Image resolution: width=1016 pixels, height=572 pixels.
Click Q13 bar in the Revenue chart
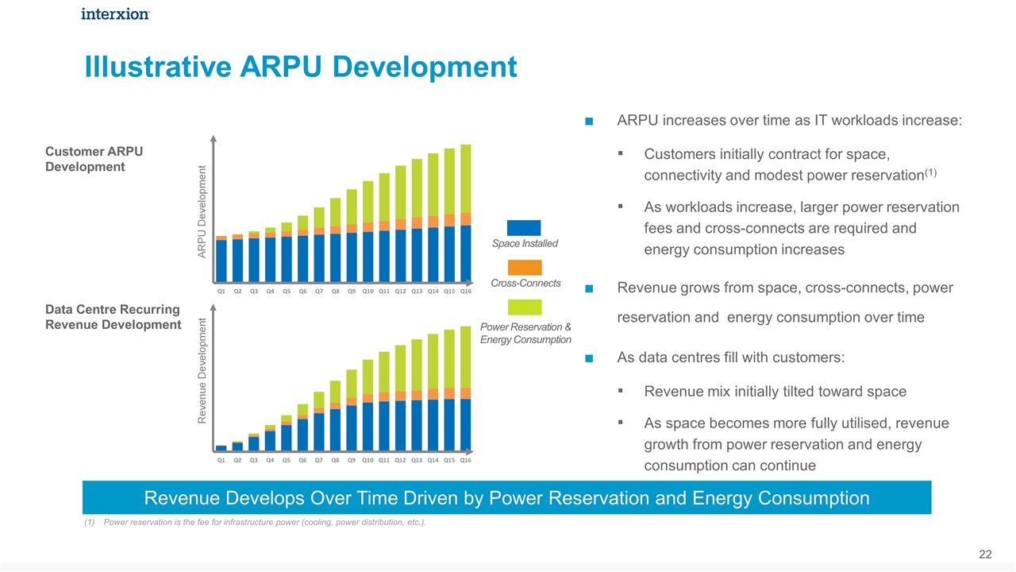(417, 395)
